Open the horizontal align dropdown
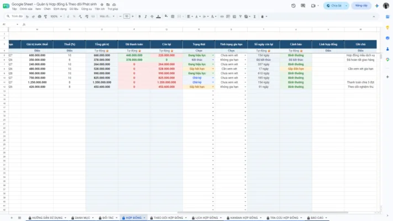This screenshot has height=221, width=393. click(190, 17)
